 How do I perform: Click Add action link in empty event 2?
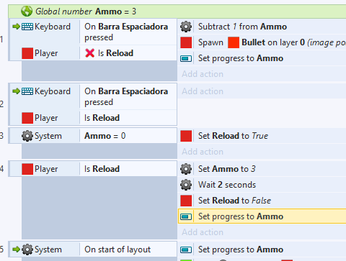click(203, 91)
